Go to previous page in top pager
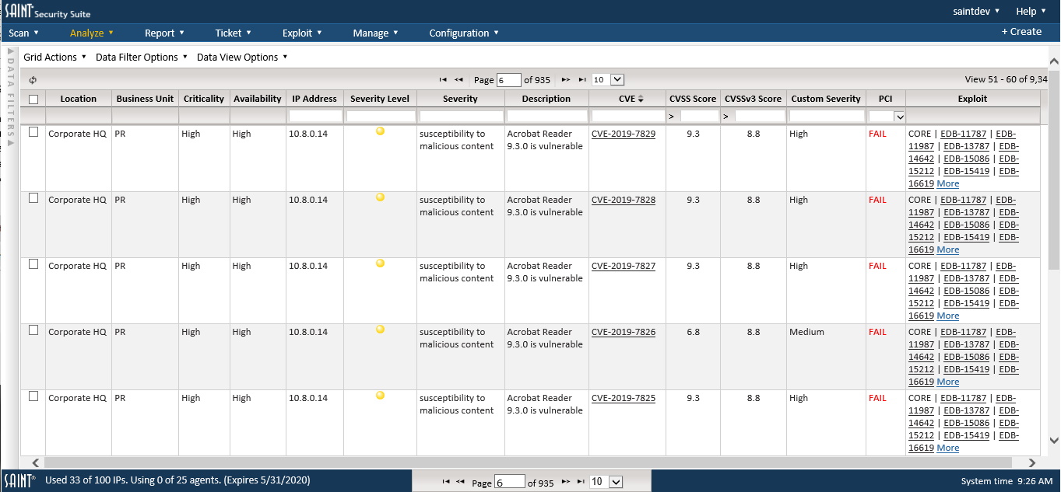Viewport: 1061px width, 492px height. click(459, 79)
